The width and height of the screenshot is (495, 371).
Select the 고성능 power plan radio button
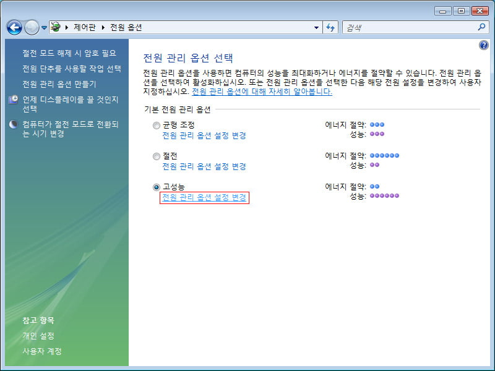(157, 187)
